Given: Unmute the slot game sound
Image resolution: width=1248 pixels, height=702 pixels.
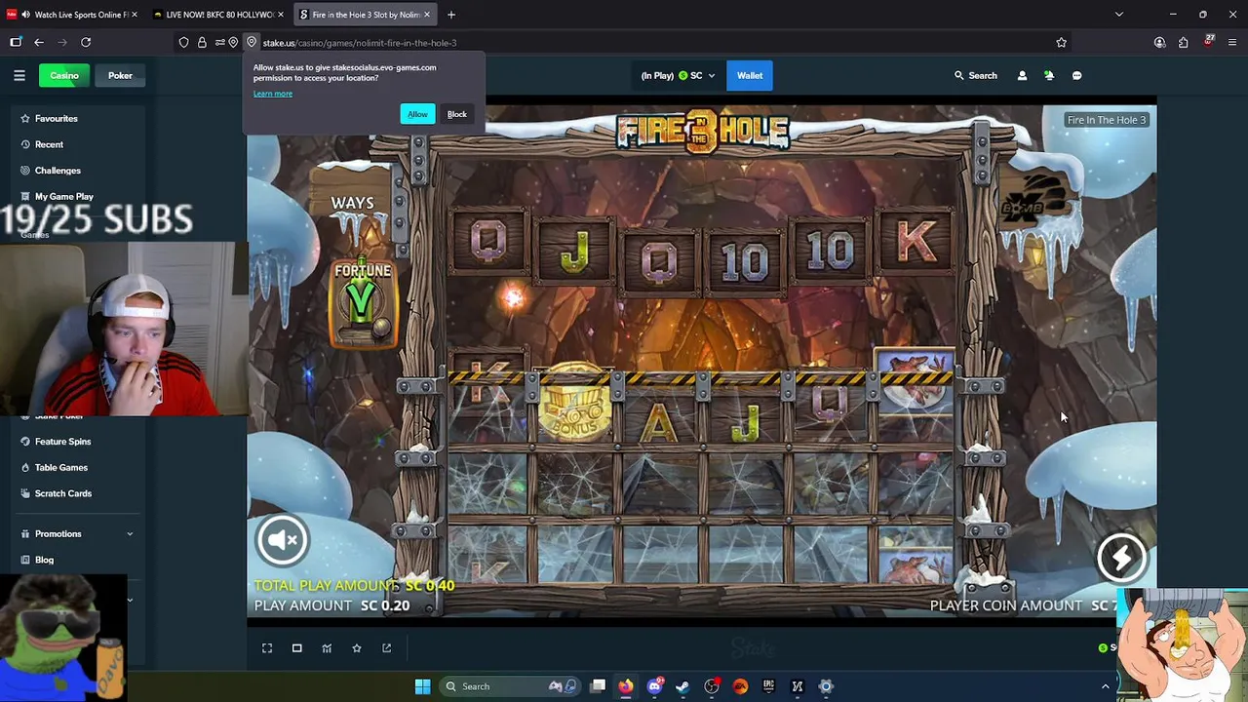Looking at the screenshot, I should coord(283,539).
